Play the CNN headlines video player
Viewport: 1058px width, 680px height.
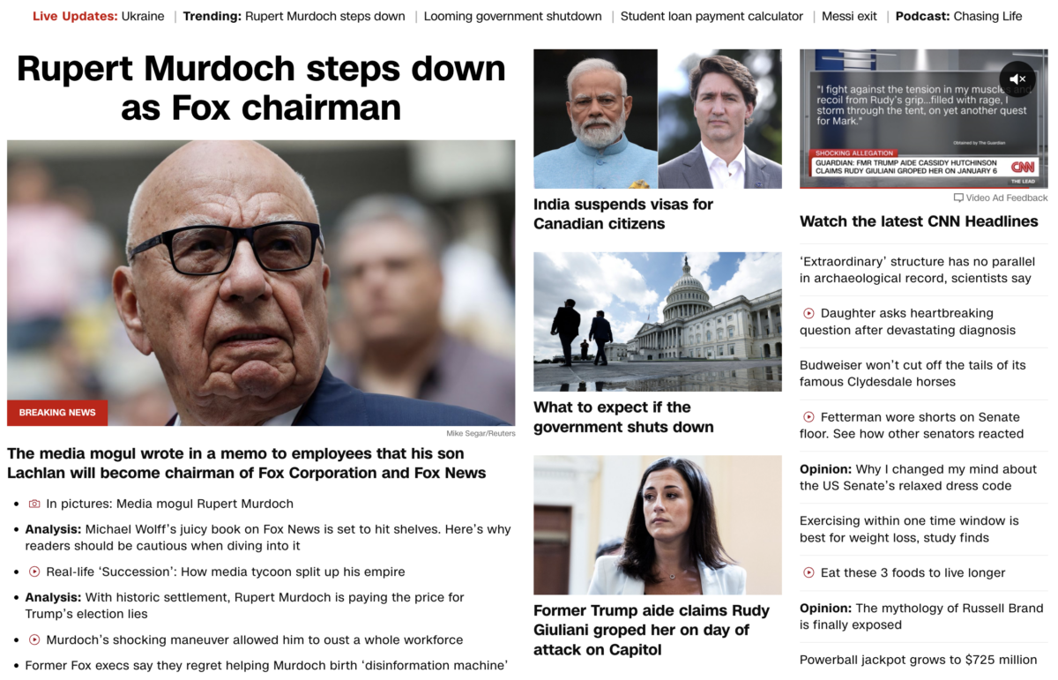(924, 119)
